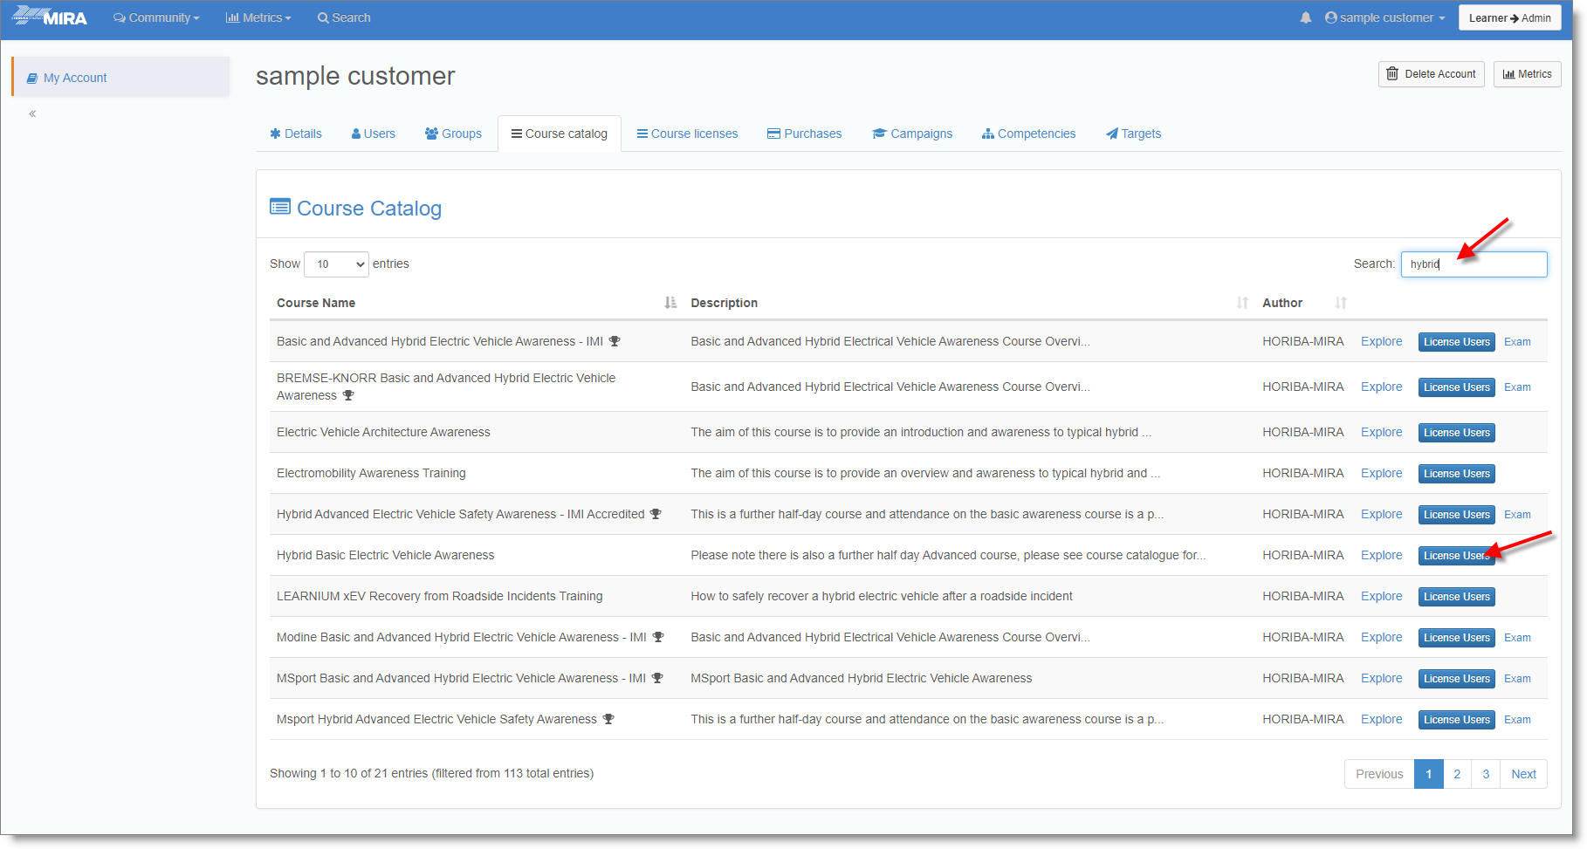Open the Show entries count dropdown
The image size is (1587, 849).
click(x=336, y=264)
